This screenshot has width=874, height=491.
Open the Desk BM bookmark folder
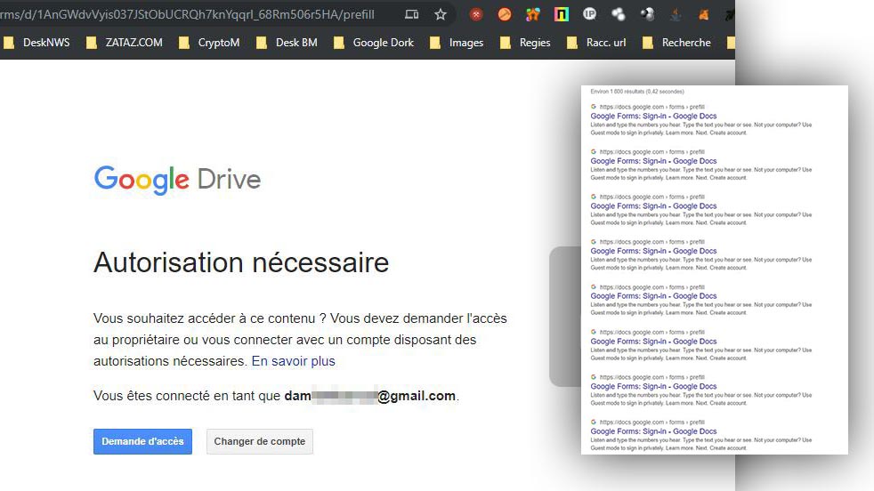(x=287, y=43)
